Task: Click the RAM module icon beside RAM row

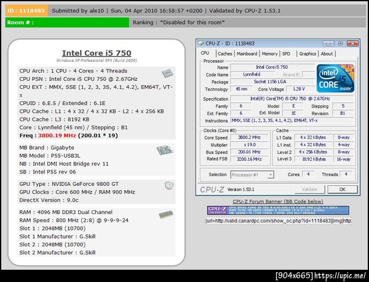Action: [166, 215]
